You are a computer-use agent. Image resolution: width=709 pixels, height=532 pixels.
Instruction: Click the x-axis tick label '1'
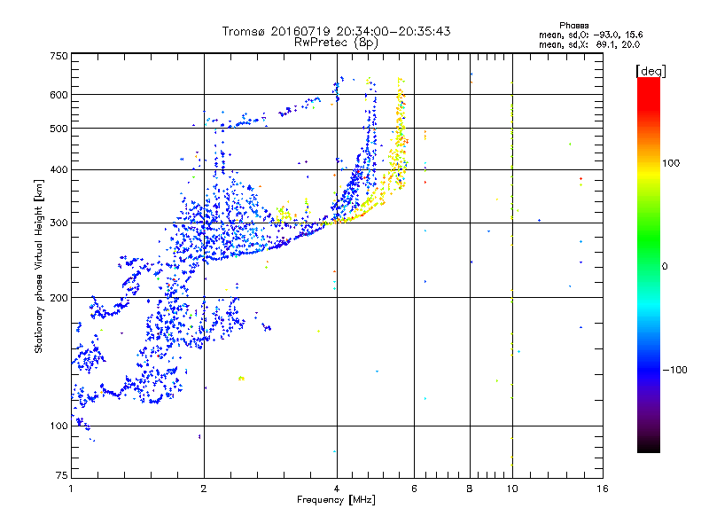click(x=71, y=489)
